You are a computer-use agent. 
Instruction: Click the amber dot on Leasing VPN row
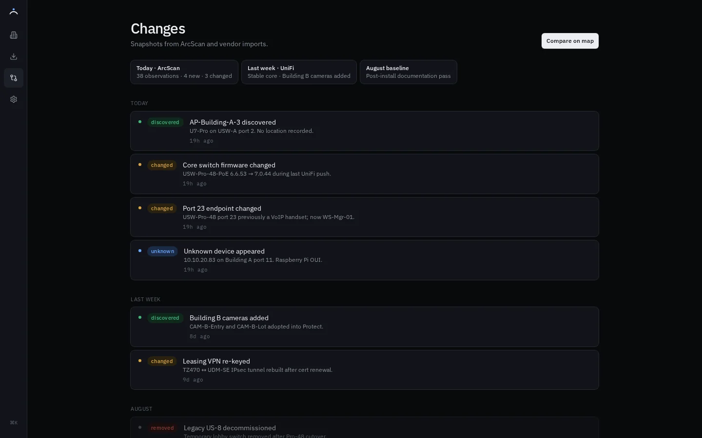click(x=140, y=361)
